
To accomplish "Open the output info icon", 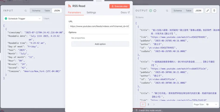I will [155, 11].
